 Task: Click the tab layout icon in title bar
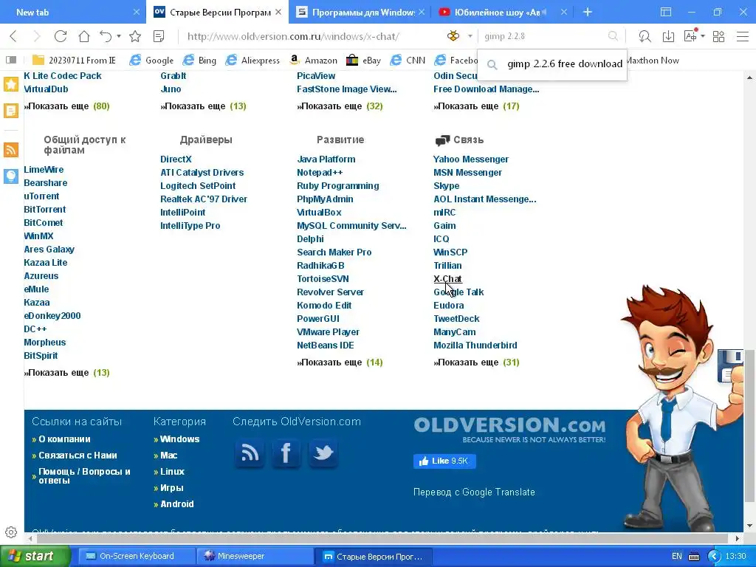point(666,12)
